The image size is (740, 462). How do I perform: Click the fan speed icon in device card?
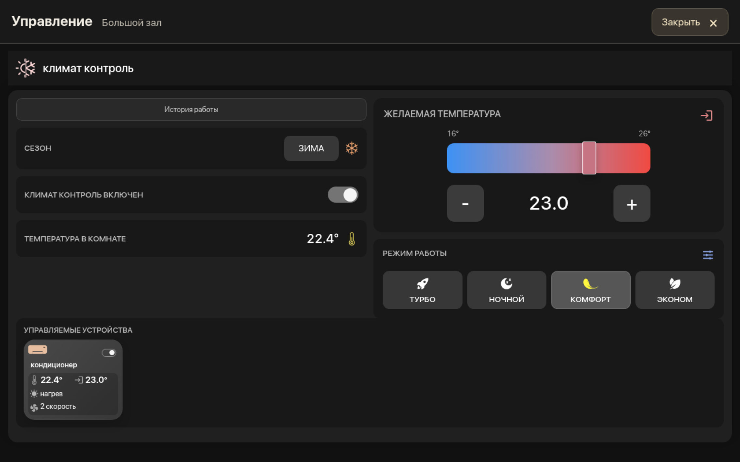point(34,407)
